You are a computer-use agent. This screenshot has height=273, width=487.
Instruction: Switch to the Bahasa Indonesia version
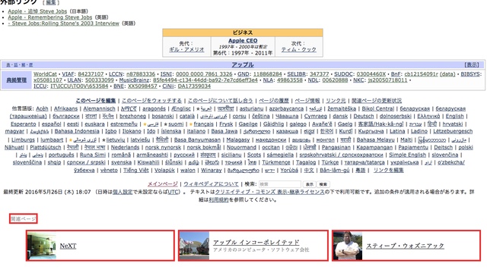77,131
